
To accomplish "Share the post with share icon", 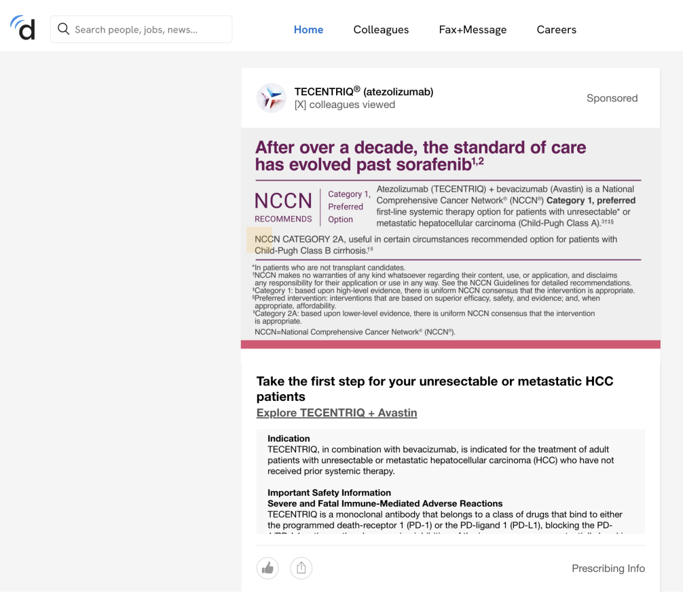I will click(301, 568).
